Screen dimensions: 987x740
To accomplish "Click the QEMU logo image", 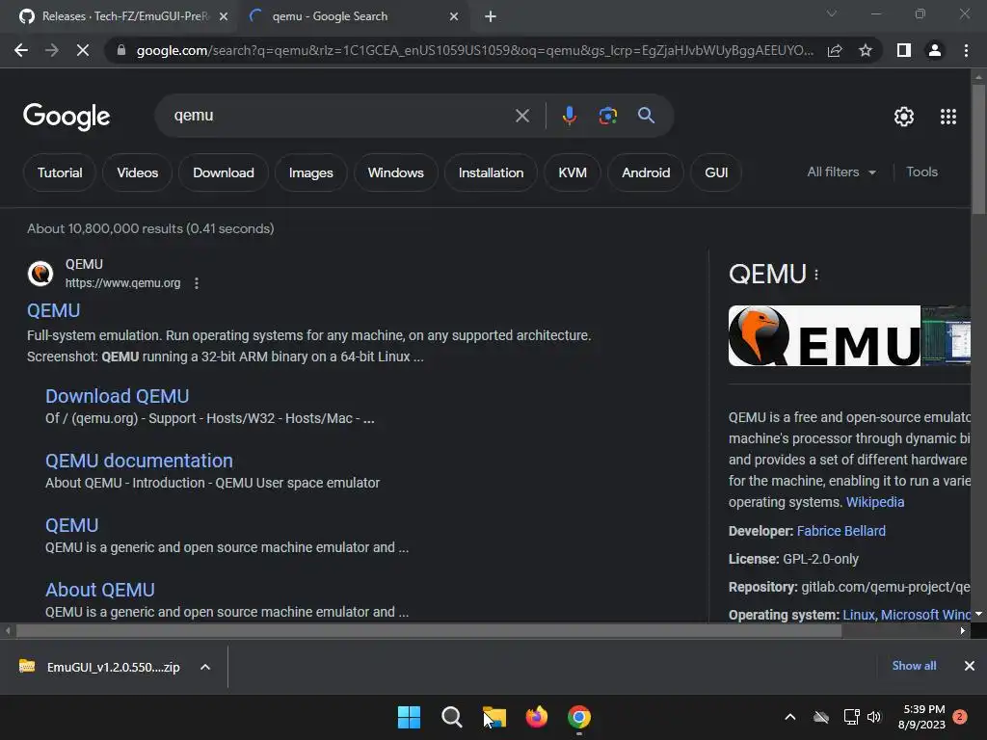I will 824,336.
